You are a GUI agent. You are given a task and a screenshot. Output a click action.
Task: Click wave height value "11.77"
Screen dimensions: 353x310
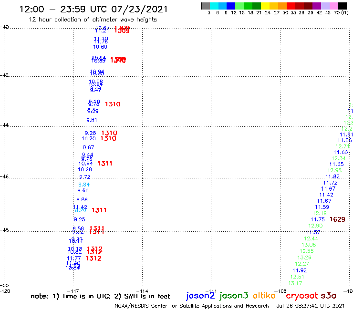(x=74, y=258)
